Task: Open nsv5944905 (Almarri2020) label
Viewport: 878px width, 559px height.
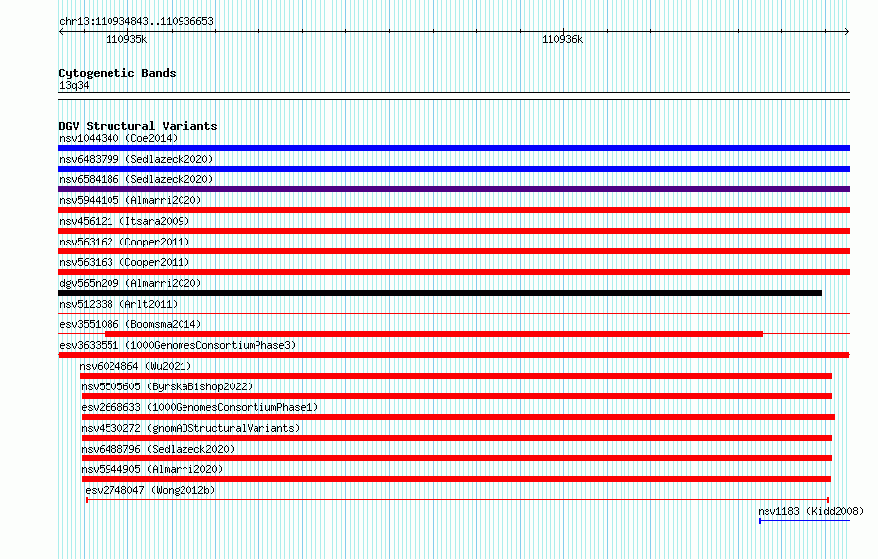Action: [152, 469]
